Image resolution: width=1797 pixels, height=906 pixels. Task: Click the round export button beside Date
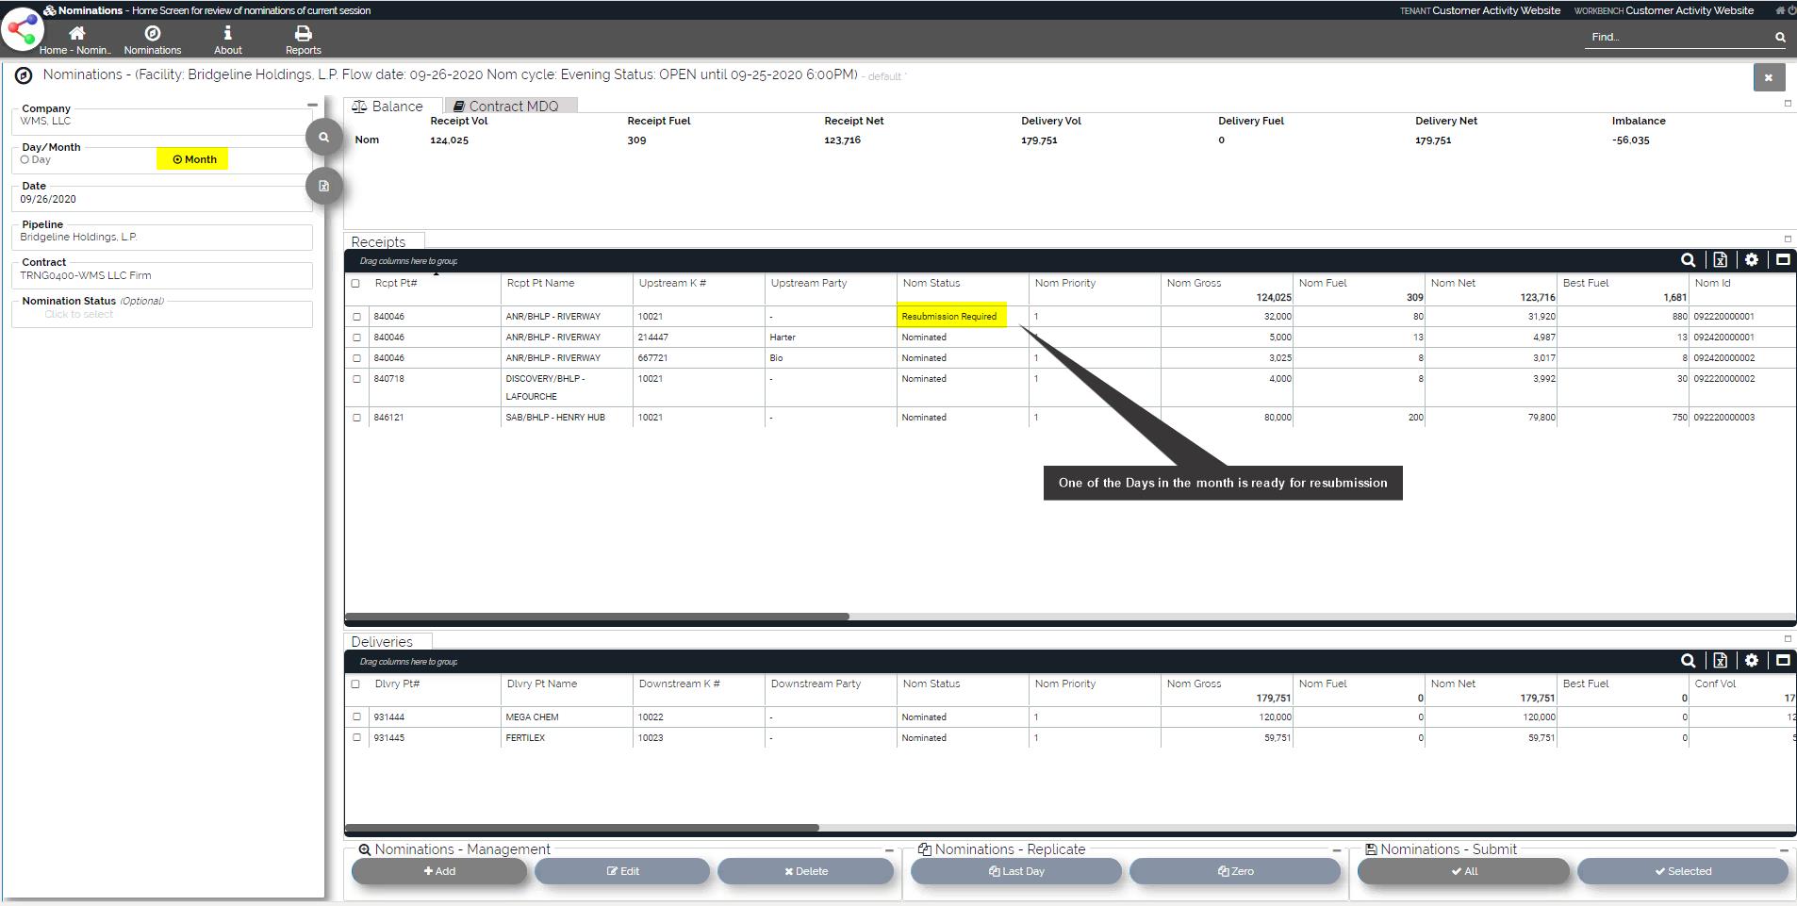tap(323, 186)
